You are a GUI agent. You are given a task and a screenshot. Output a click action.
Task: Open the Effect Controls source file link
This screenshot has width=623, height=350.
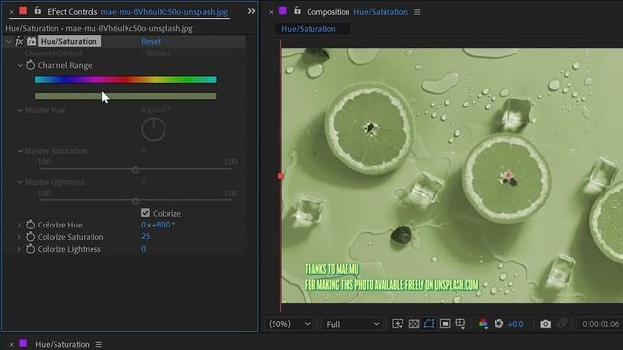pos(165,12)
